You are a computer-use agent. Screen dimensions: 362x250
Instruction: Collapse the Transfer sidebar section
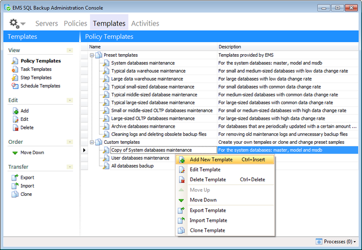click(x=70, y=167)
